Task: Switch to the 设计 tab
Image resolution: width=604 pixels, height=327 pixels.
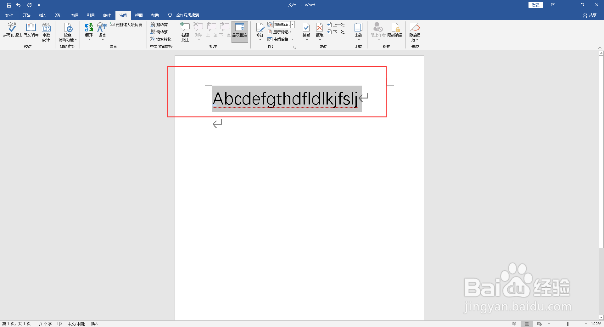Action: point(59,15)
